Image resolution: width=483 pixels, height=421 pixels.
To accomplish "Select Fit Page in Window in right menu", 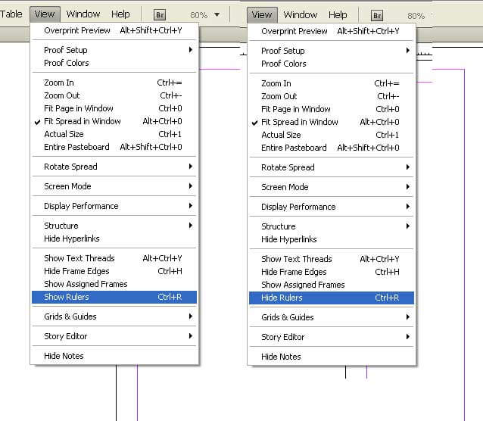I will [x=332, y=109].
